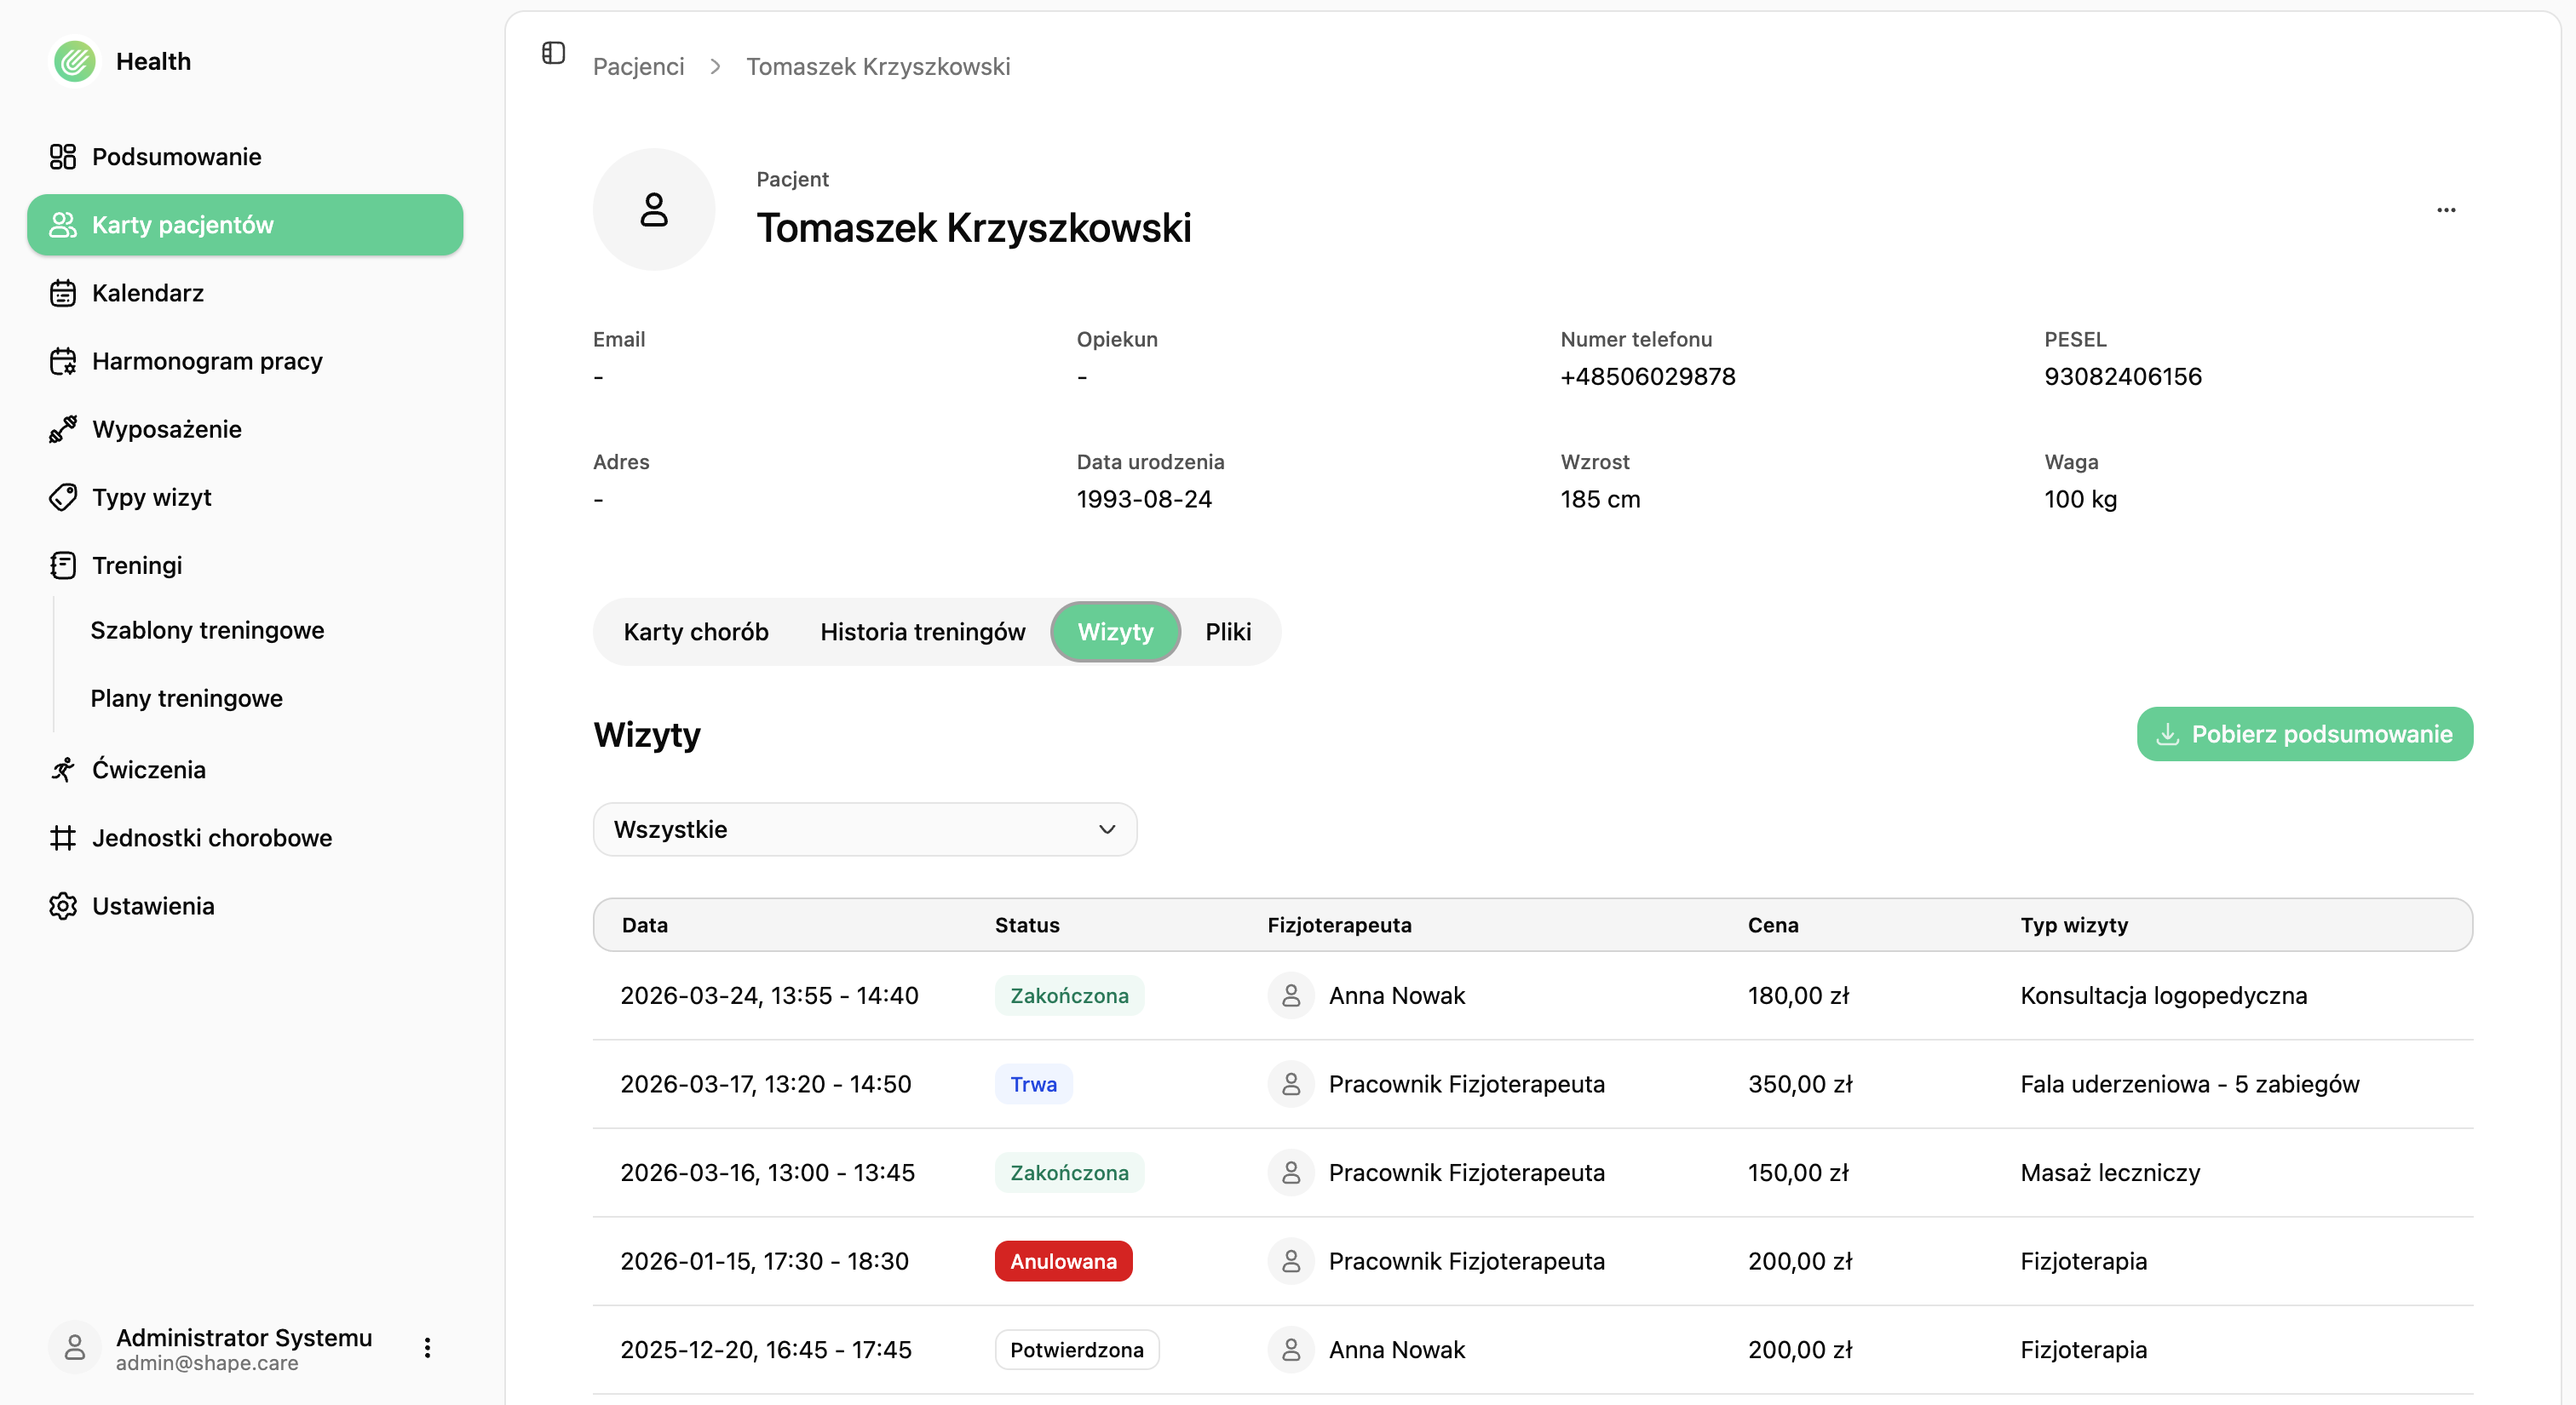Open Pacjenci breadcrumb link
The height and width of the screenshot is (1405, 2576).
pos(637,66)
